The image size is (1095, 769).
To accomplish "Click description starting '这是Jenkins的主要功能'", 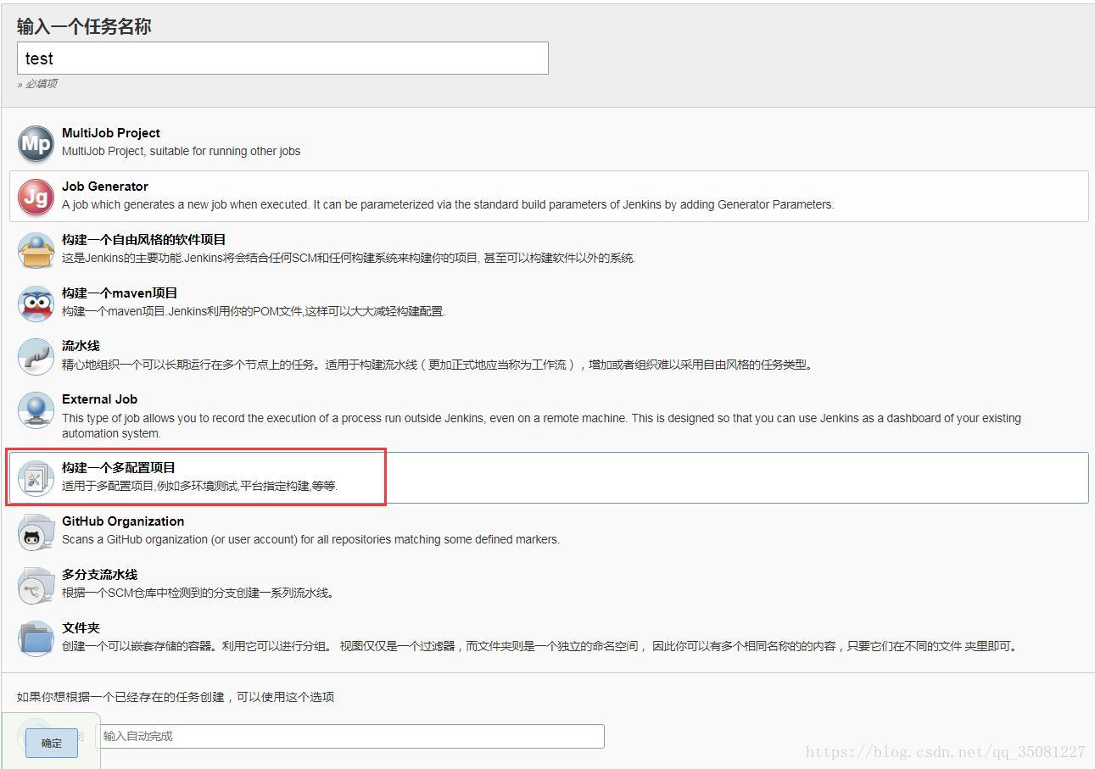I will [x=349, y=258].
